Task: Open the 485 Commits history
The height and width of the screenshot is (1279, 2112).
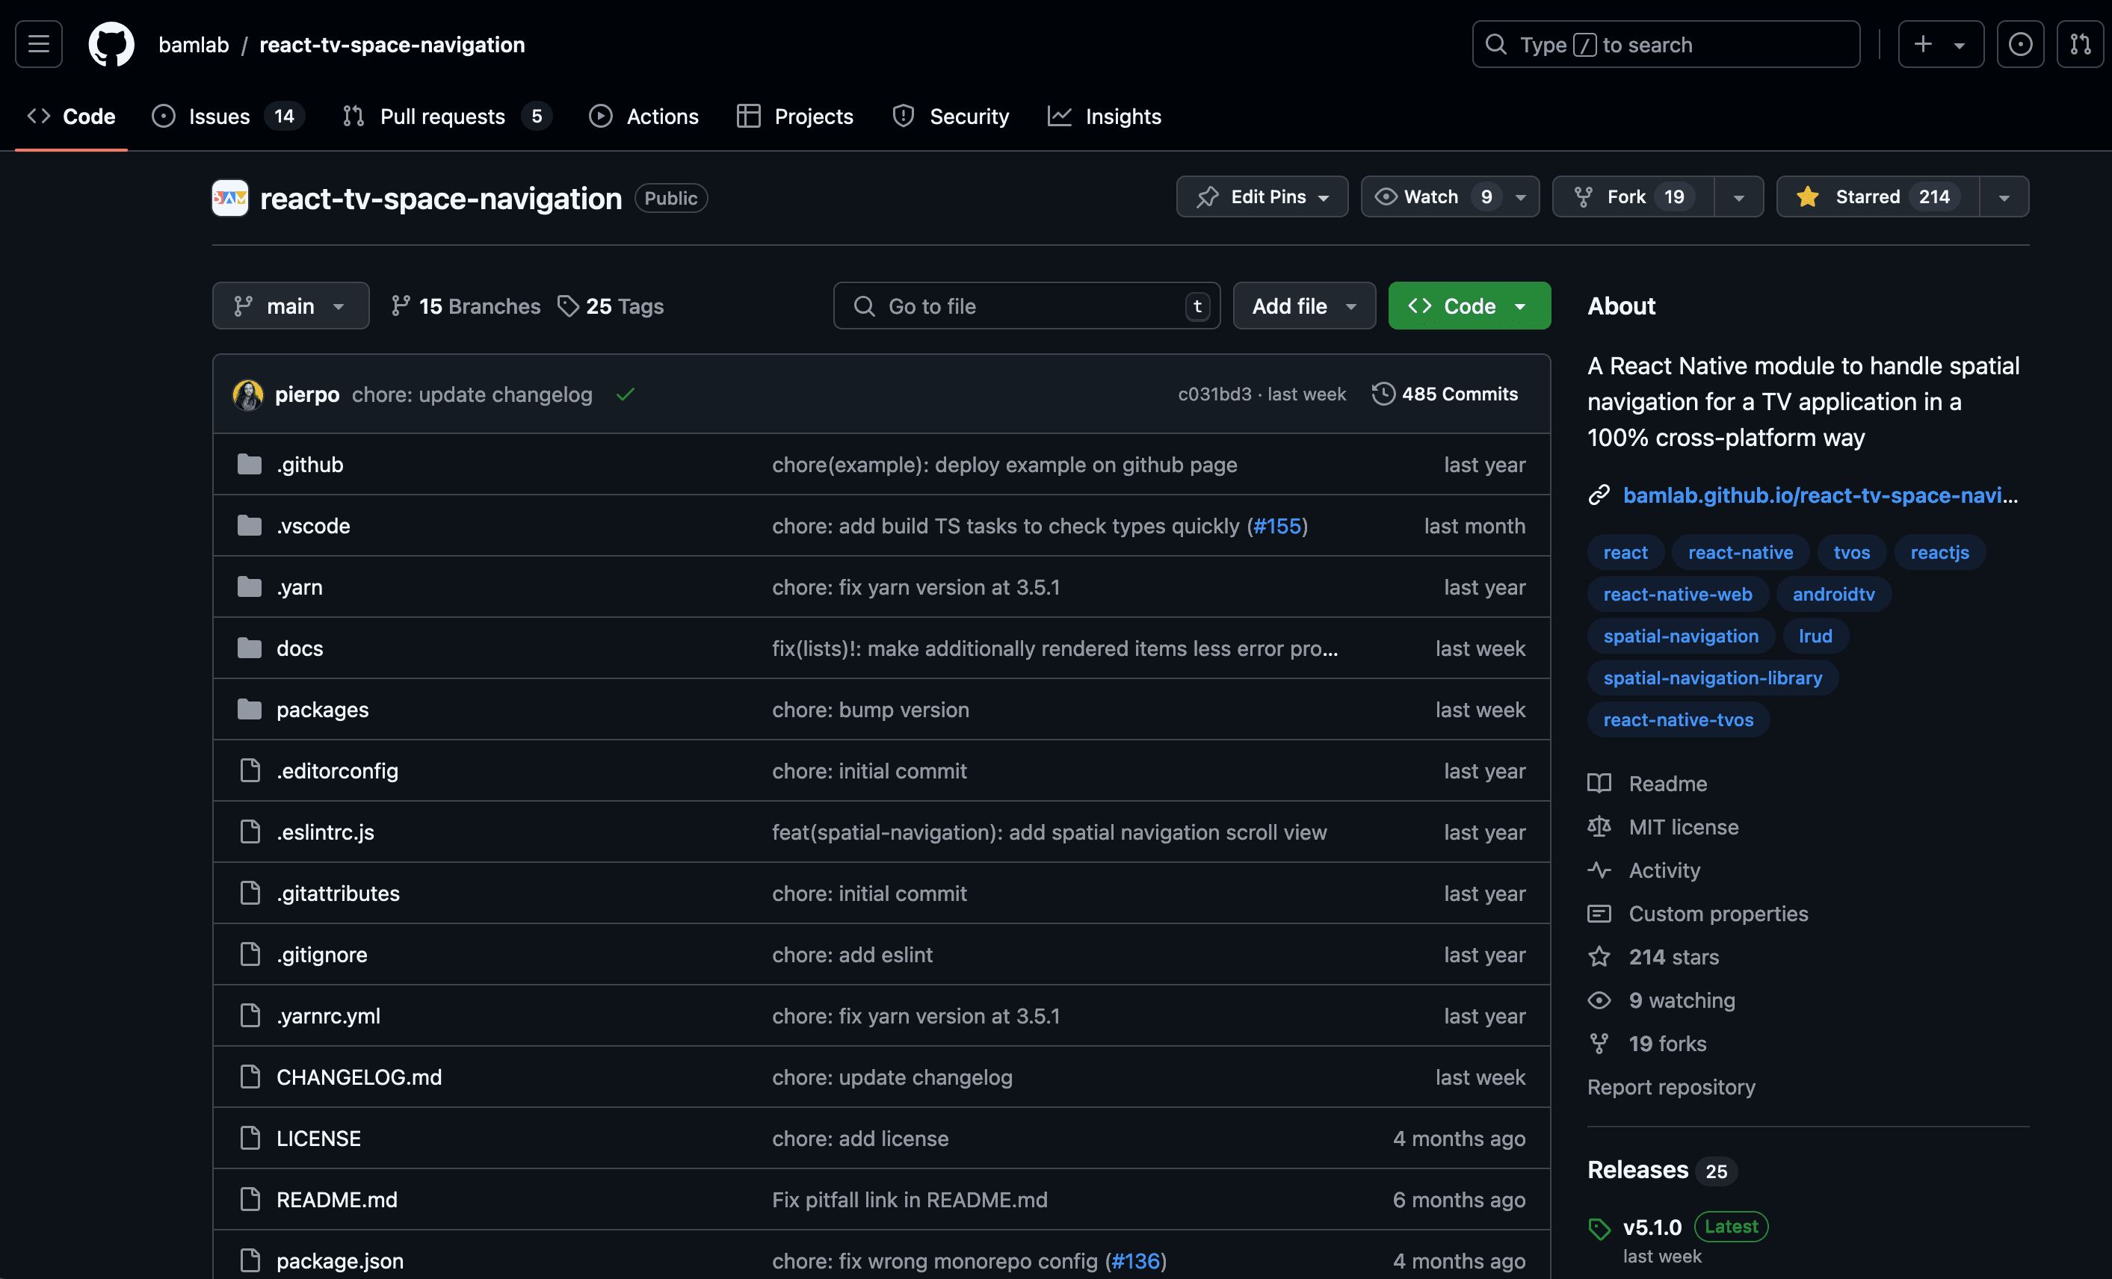Action: pos(1445,394)
